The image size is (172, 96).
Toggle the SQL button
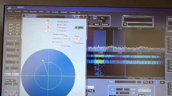(x=10, y=81)
